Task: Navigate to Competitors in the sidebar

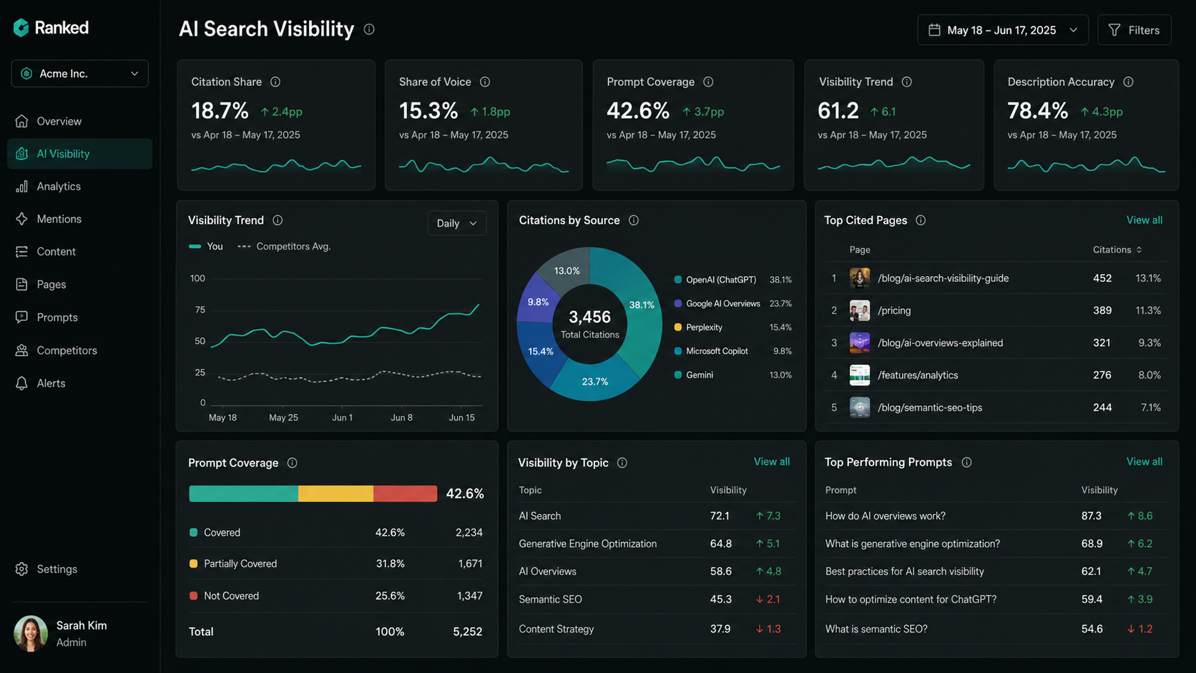Action: point(79,350)
